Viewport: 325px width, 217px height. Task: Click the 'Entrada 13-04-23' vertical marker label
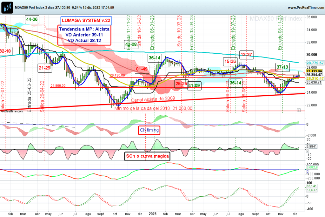tap(191, 32)
